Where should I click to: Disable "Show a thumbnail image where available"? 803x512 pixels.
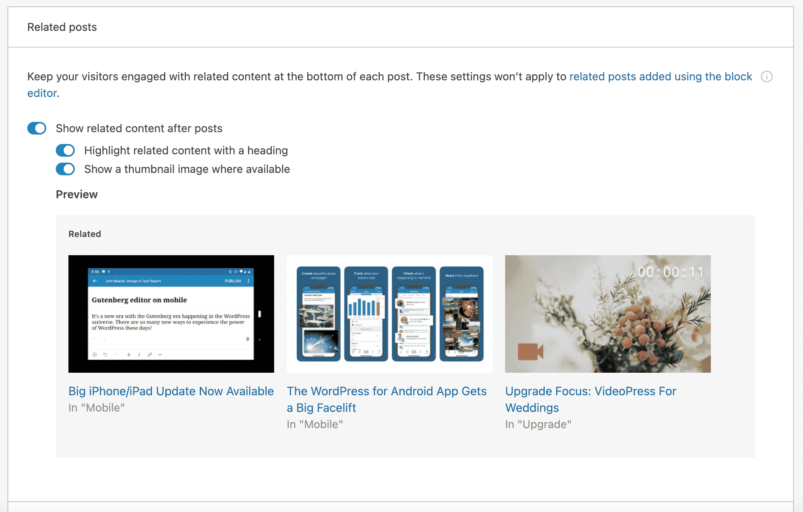coord(65,169)
